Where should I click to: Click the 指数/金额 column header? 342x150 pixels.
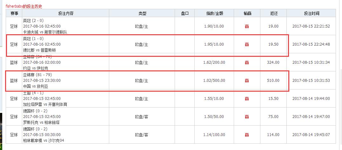tap(214, 13)
